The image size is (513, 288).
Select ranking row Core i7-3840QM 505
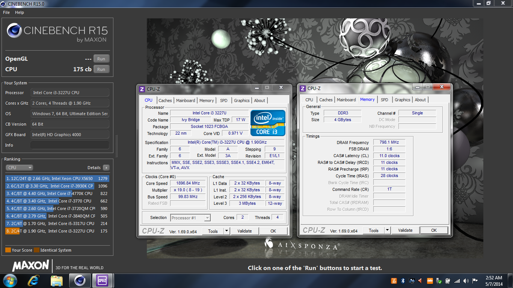57,216
